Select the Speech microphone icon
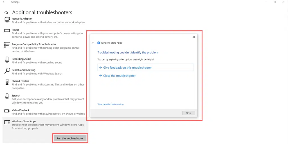This screenshot has height=144, width=288. point(7,96)
